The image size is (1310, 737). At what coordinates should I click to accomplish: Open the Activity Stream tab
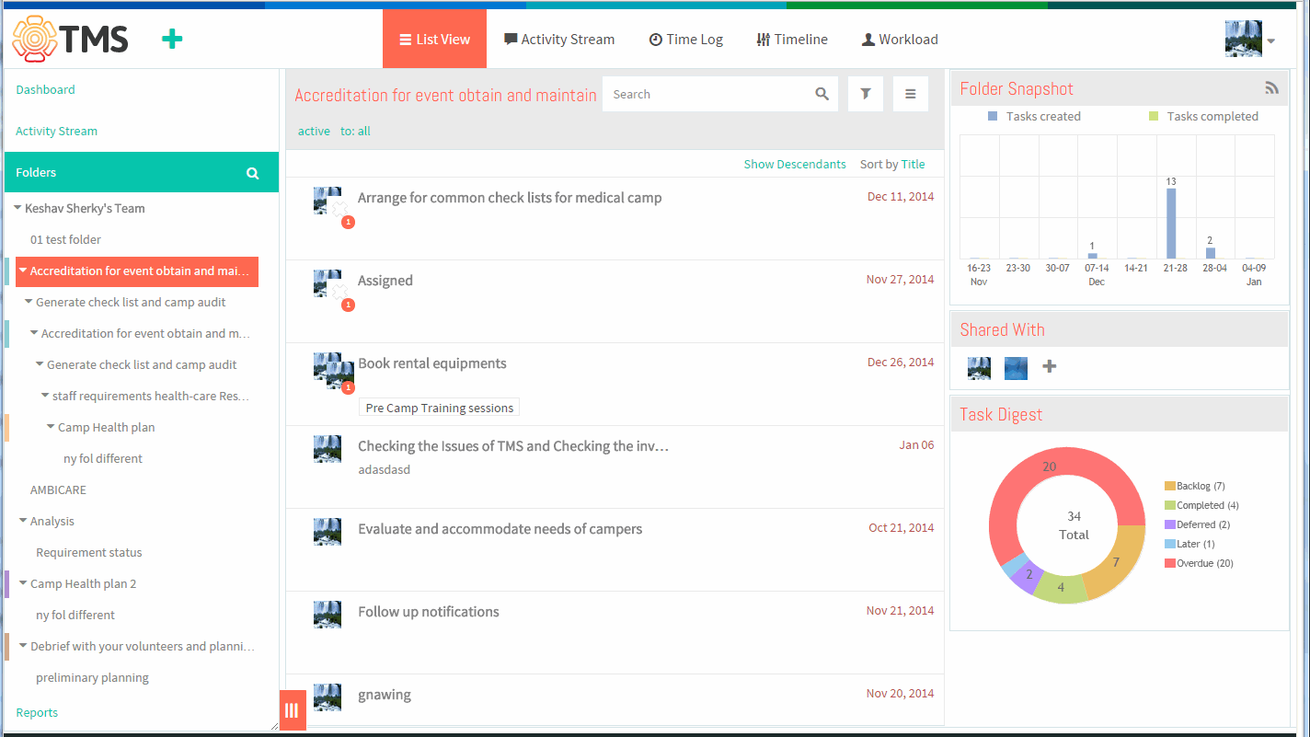(559, 40)
